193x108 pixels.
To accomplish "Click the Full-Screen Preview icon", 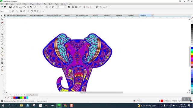I will (x=69, y=7).
